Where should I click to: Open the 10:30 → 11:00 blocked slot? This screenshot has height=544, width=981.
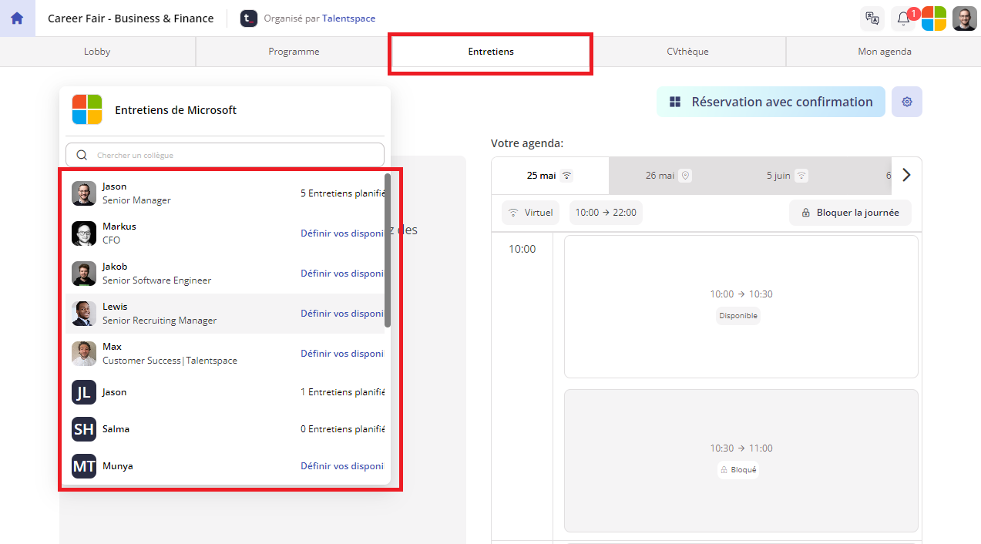click(x=741, y=461)
